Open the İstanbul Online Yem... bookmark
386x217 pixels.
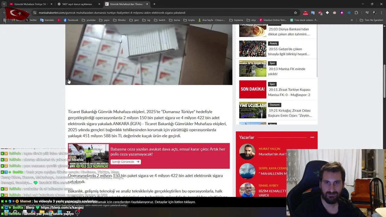point(273,20)
